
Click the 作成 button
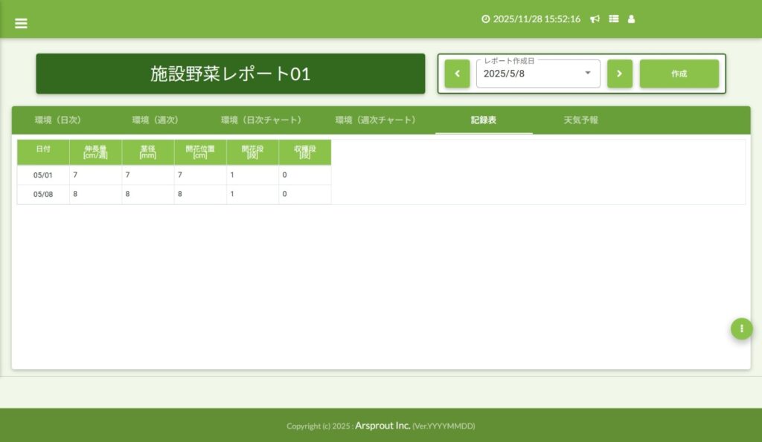[679, 74]
